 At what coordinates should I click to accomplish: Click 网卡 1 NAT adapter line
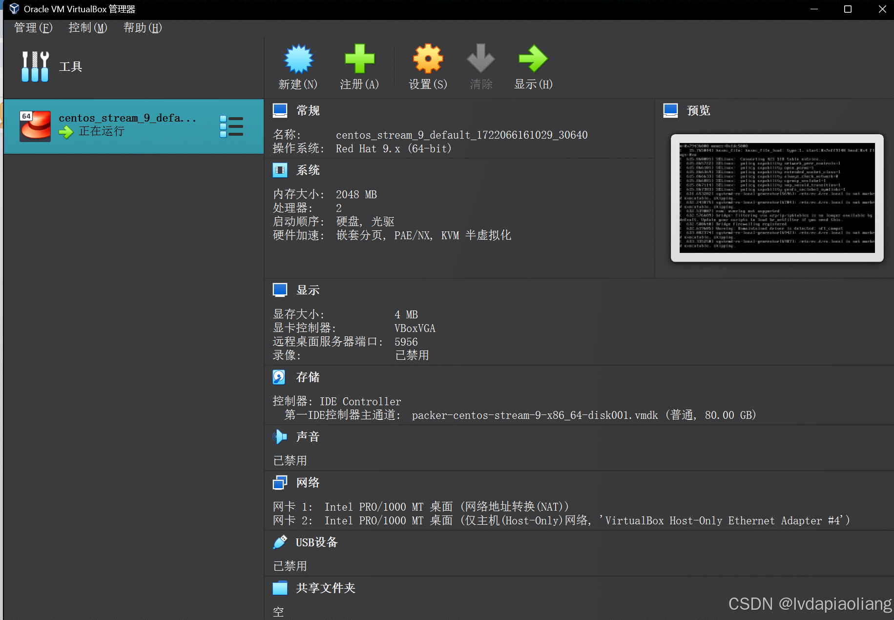point(421,507)
